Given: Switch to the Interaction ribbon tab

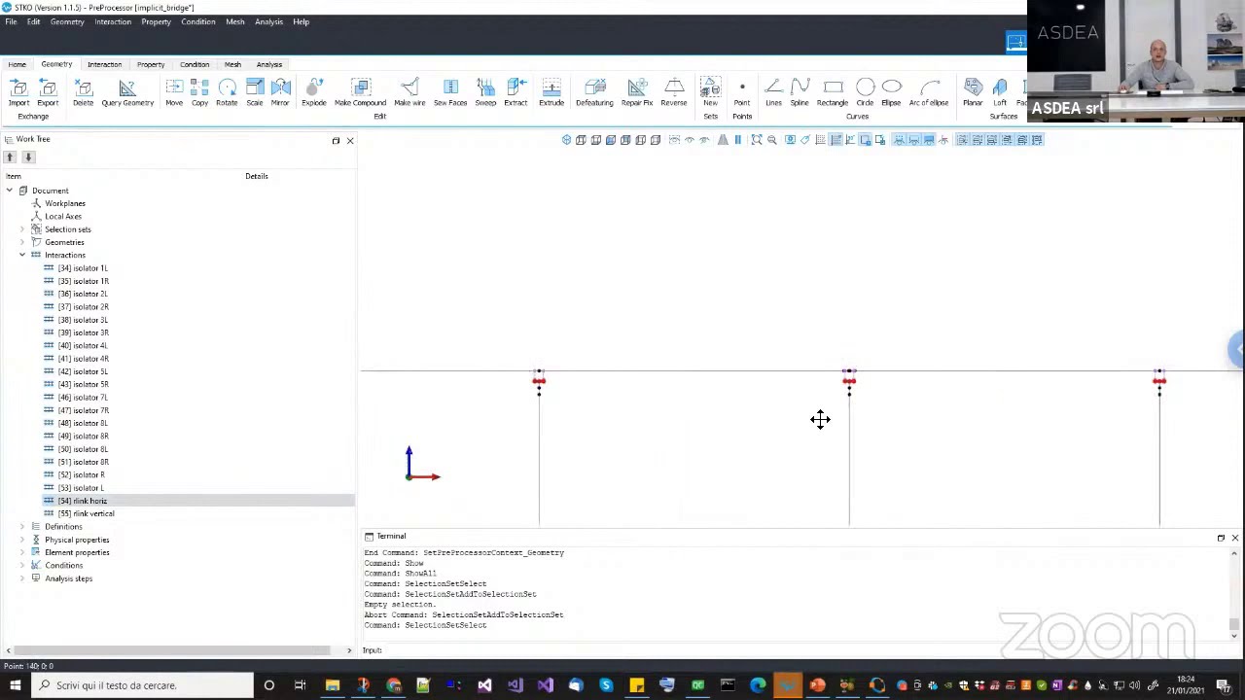Looking at the screenshot, I should pyautogui.click(x=104, y=64).
